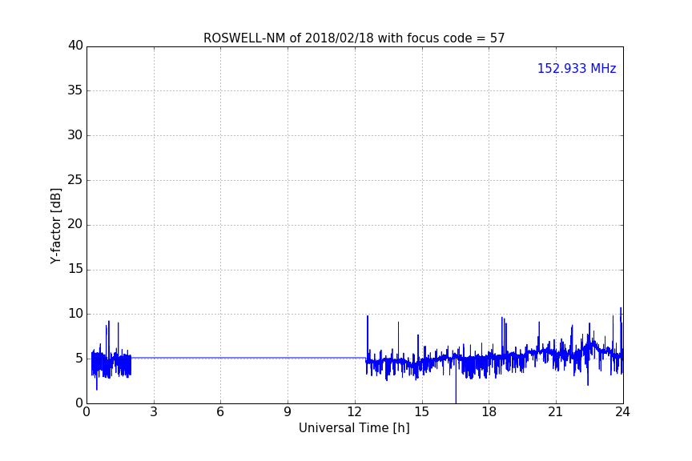Click the x-axis tick label '21'
692x461 pixels.
[x=556, y=412]
